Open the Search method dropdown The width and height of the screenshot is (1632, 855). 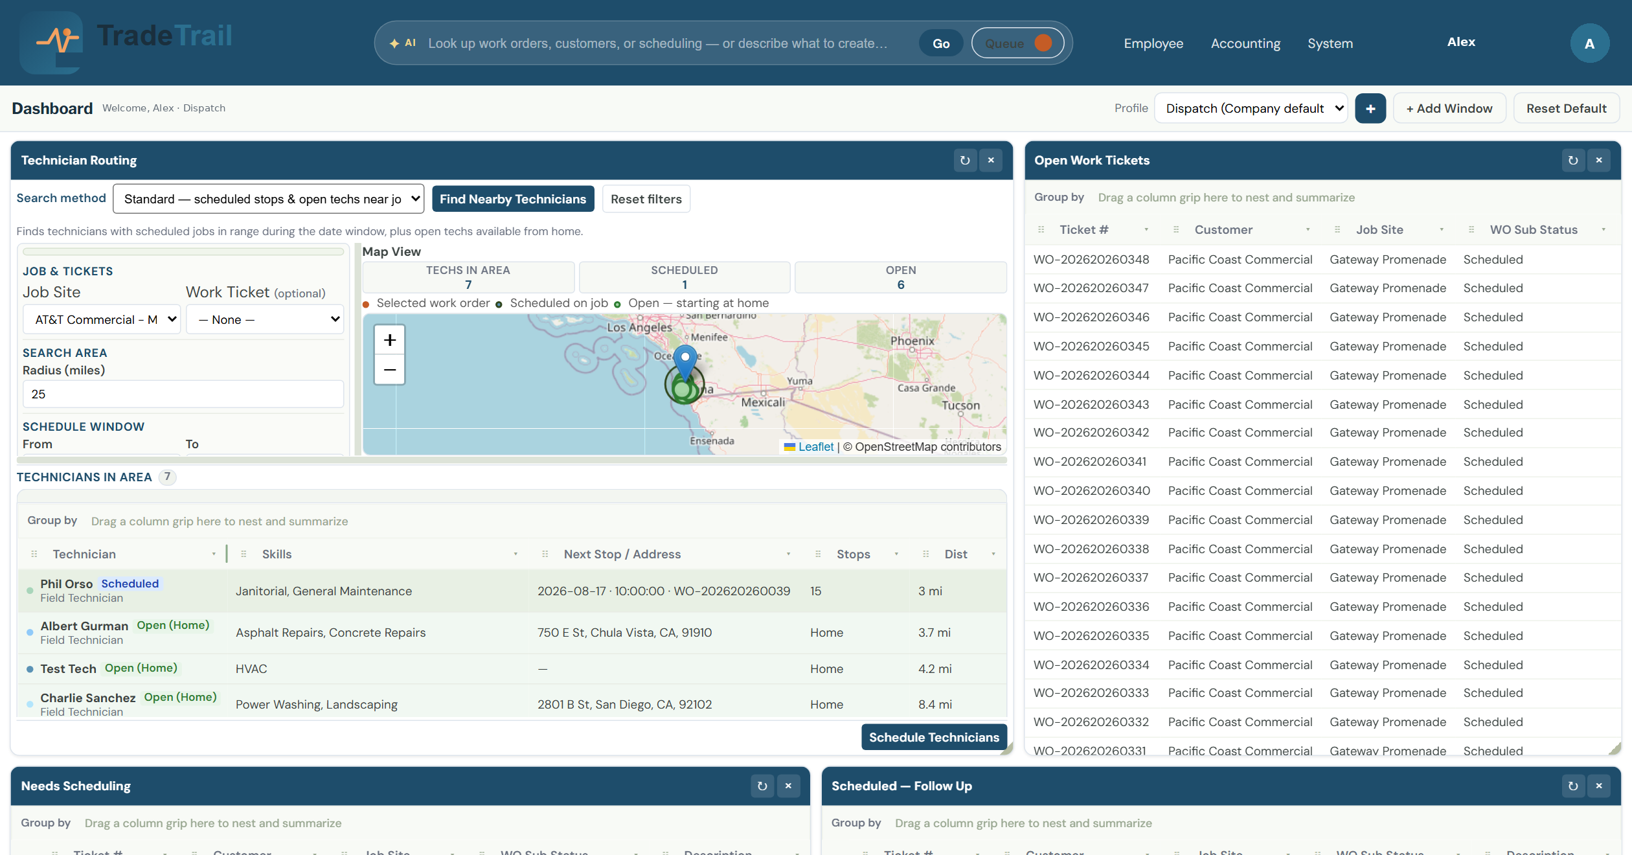click(269, 199)
